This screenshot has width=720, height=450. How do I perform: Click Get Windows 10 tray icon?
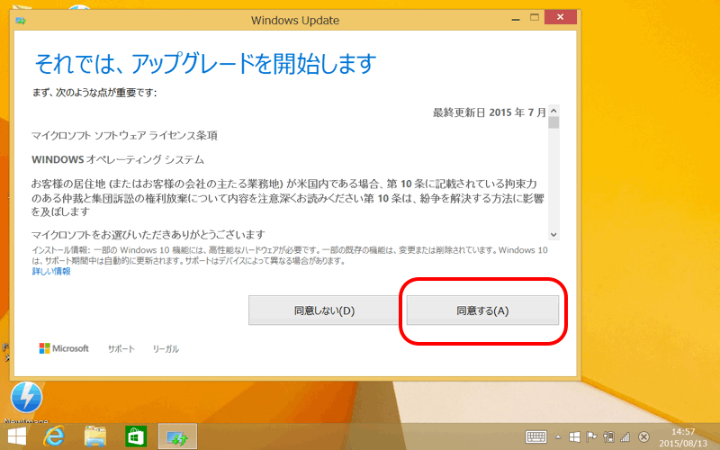(x=575, y=436)
